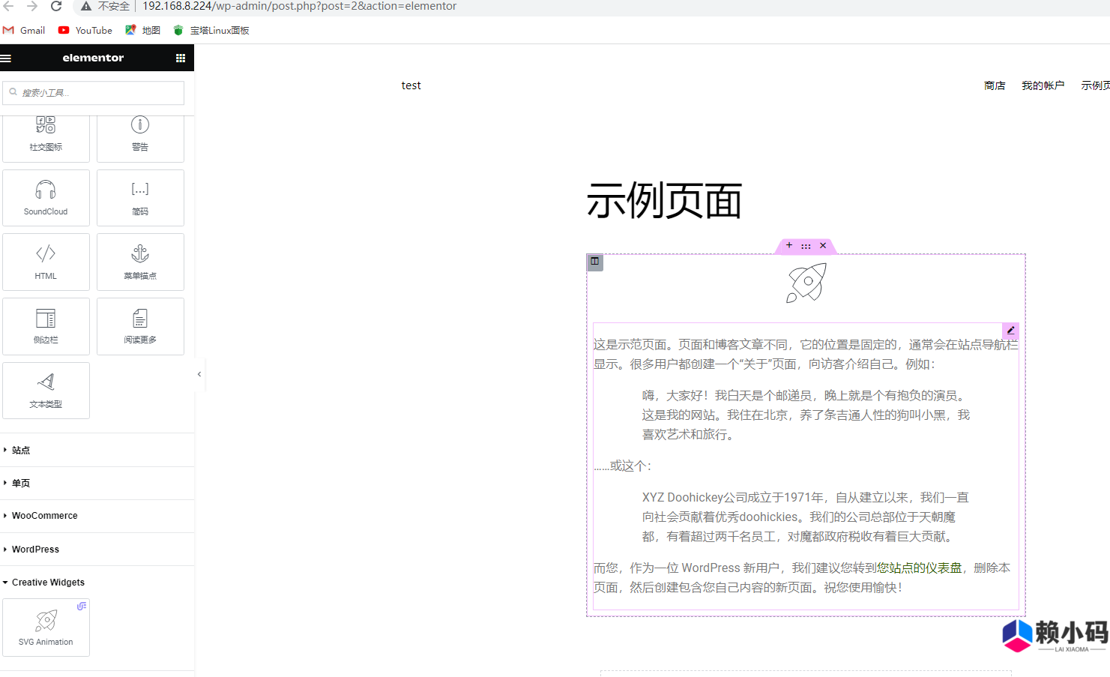The height and width of the screenshot is (677, 1110).
Task: Select the 文本类型 widget
Action: pos(46,390)
